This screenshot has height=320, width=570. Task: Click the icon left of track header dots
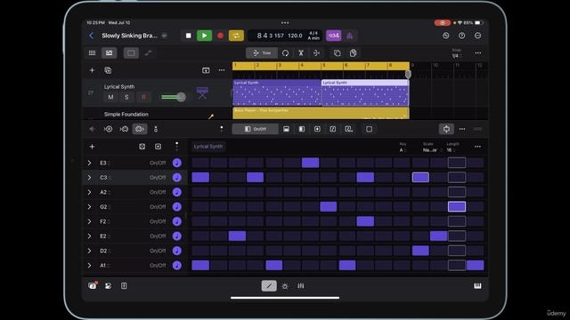[206, 70]
